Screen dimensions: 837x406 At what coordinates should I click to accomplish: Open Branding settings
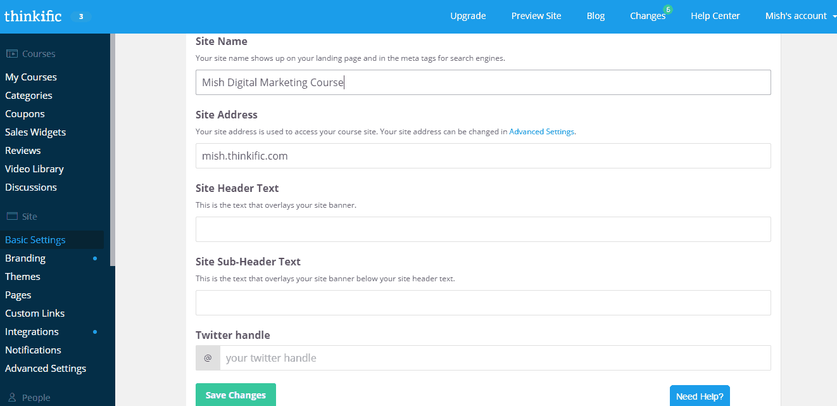pyautogui.click(x=25, y=258)
